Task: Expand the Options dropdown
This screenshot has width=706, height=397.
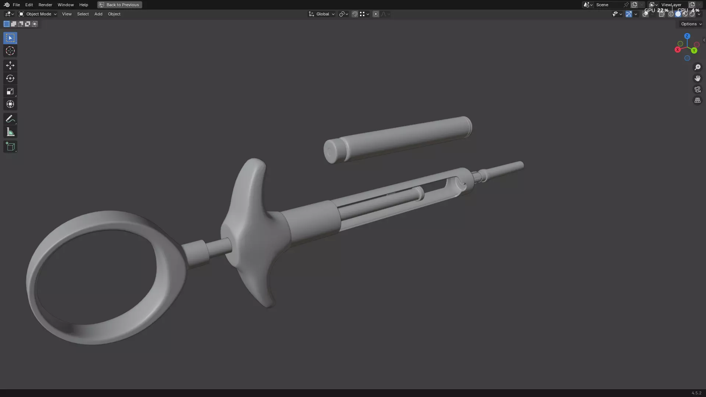Action: tap(691, 24)
